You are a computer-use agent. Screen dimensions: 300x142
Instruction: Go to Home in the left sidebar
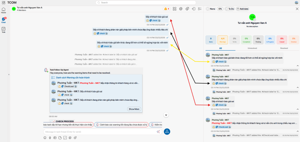3,10
